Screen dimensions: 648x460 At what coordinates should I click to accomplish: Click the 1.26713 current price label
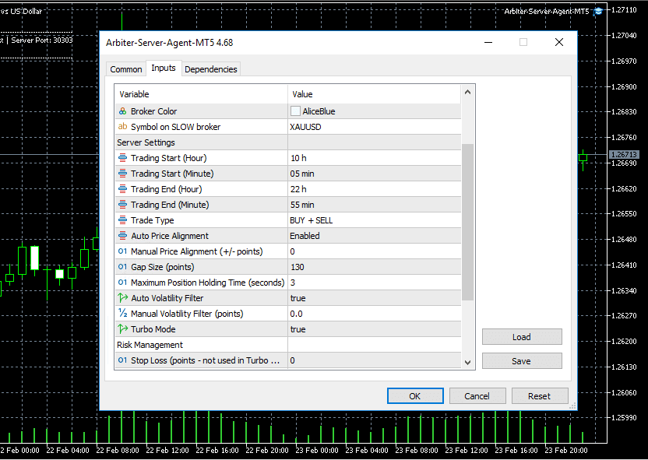tap(624, 154)
